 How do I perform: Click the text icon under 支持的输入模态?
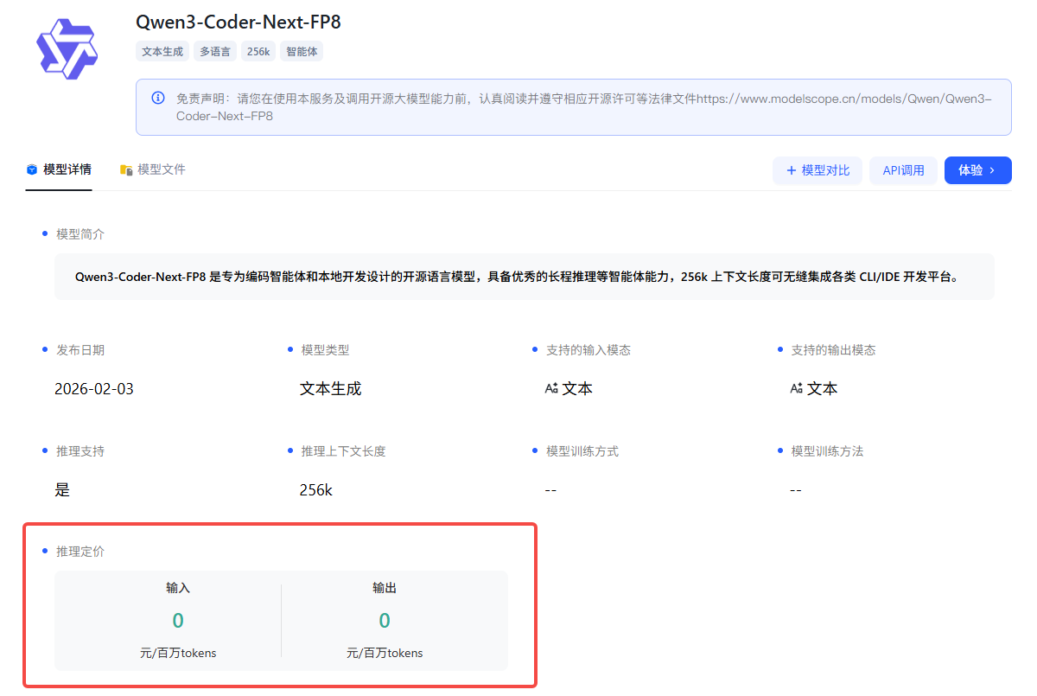[551, 389]
